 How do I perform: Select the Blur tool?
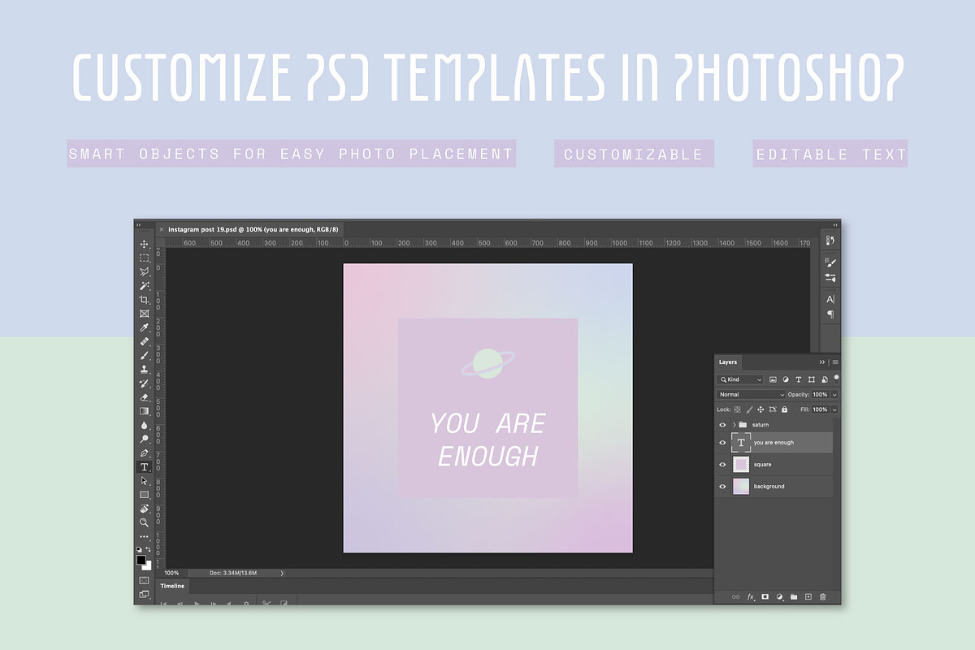click(144, 425)
